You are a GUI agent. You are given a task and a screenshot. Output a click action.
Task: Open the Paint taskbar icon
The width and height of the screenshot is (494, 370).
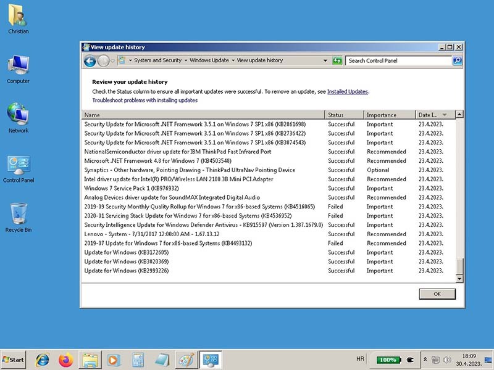pos(185,359)
